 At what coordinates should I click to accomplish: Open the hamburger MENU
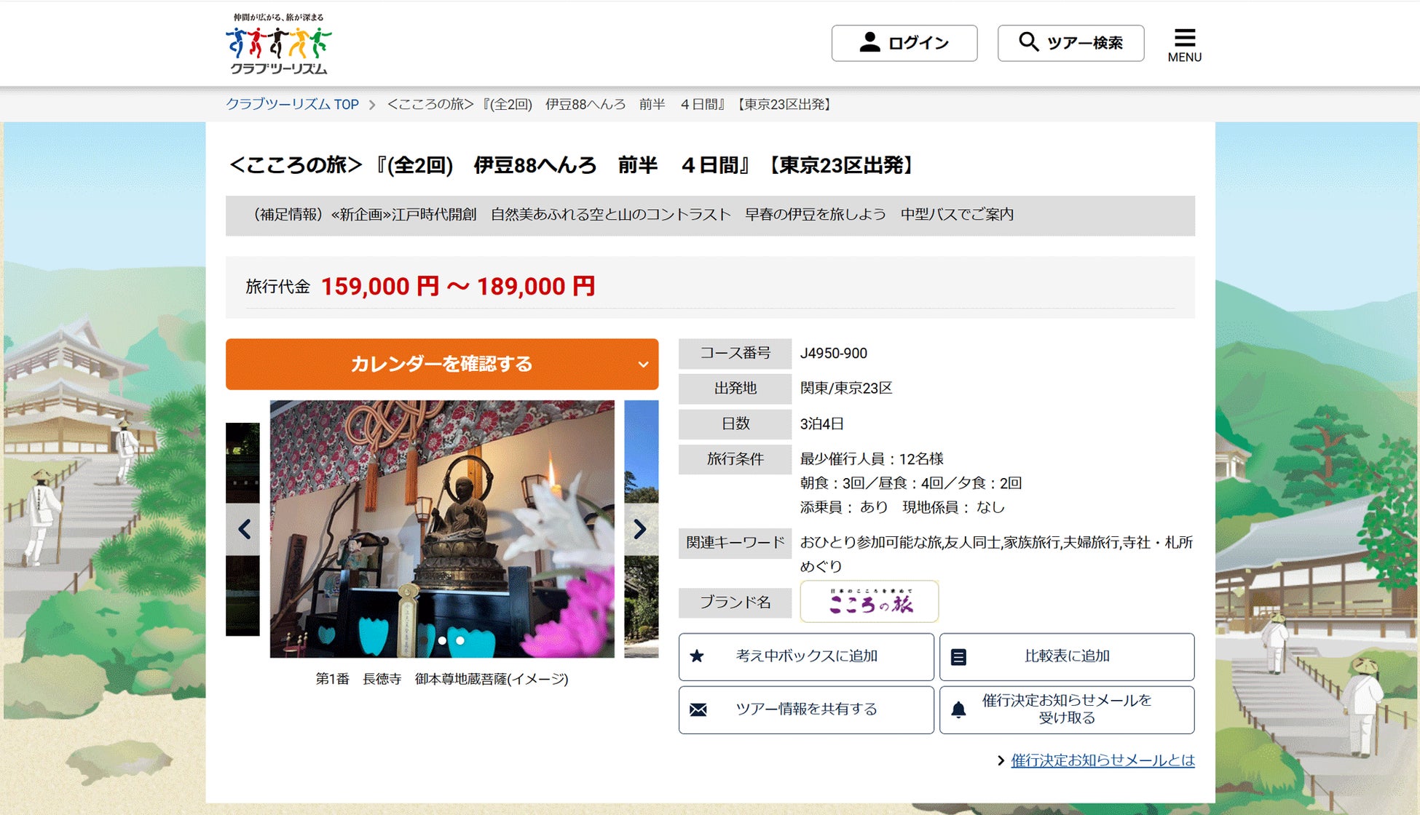1184,44
